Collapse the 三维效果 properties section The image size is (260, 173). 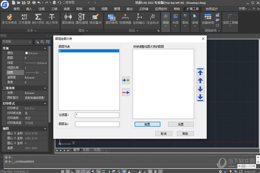pos(45,88)
